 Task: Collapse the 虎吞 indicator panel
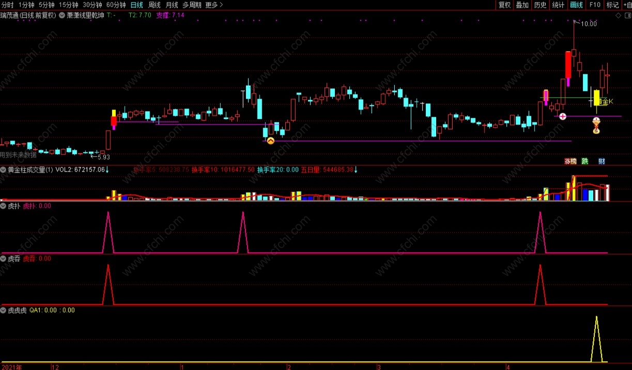3,258
